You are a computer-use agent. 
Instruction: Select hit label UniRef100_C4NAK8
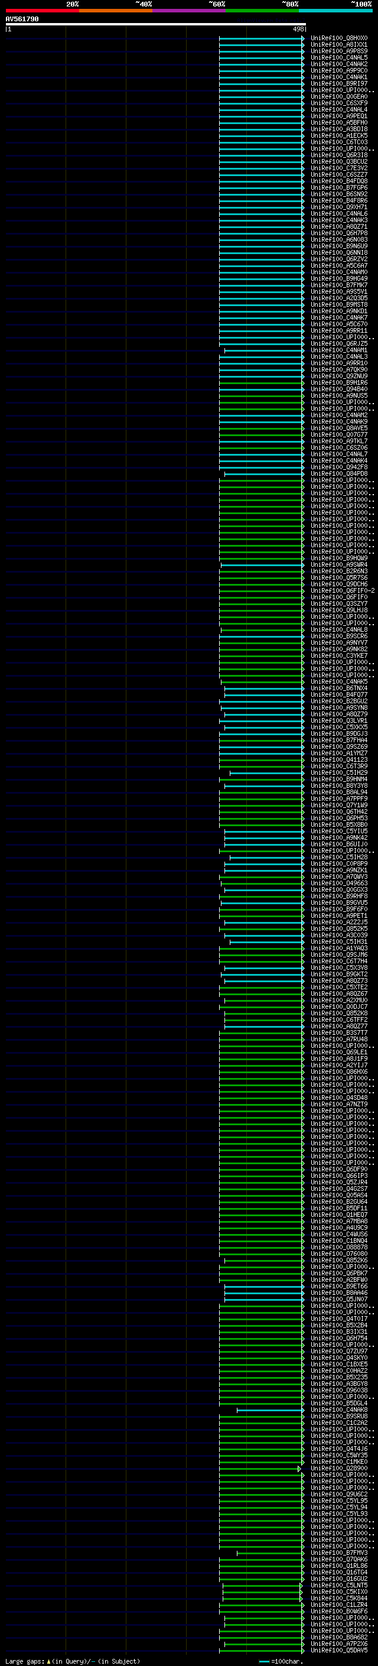338,1410
